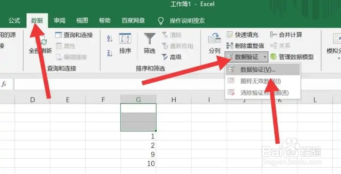
Task: Click the 清除 filter button
Action: (172, 35)
